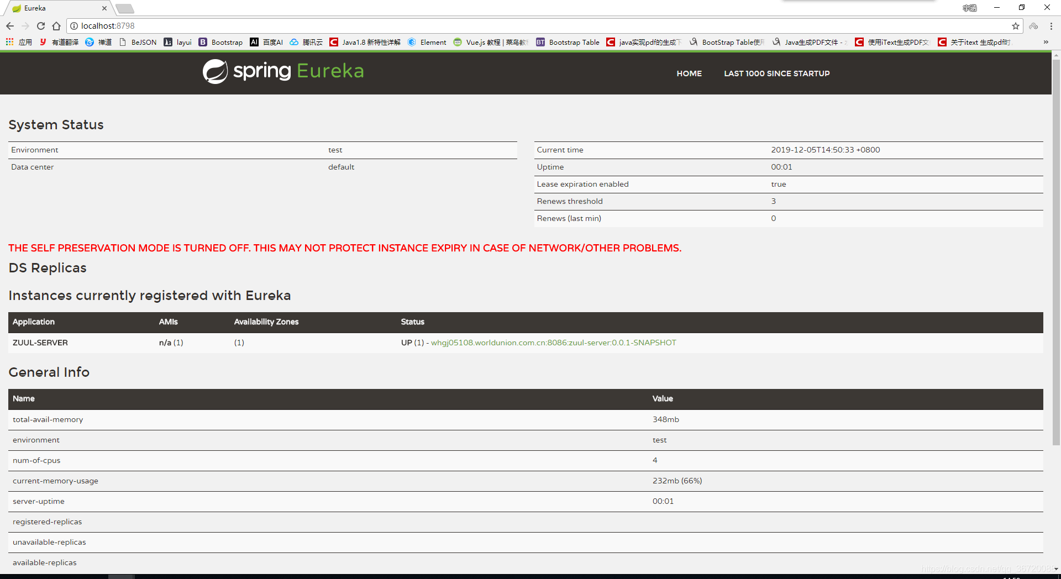Image resolution: width=1061 pixels, height=579 pixels.
Task: Click the available-replicas row label
Action: tap(45, 562)
